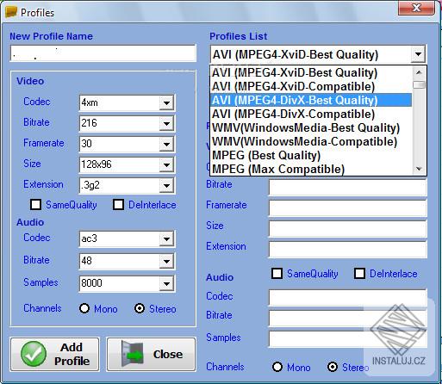Image resolution: width=442 pixels, height=384 pixels.
Task: Click the Profiles window title icon
Action: (11, 12)
